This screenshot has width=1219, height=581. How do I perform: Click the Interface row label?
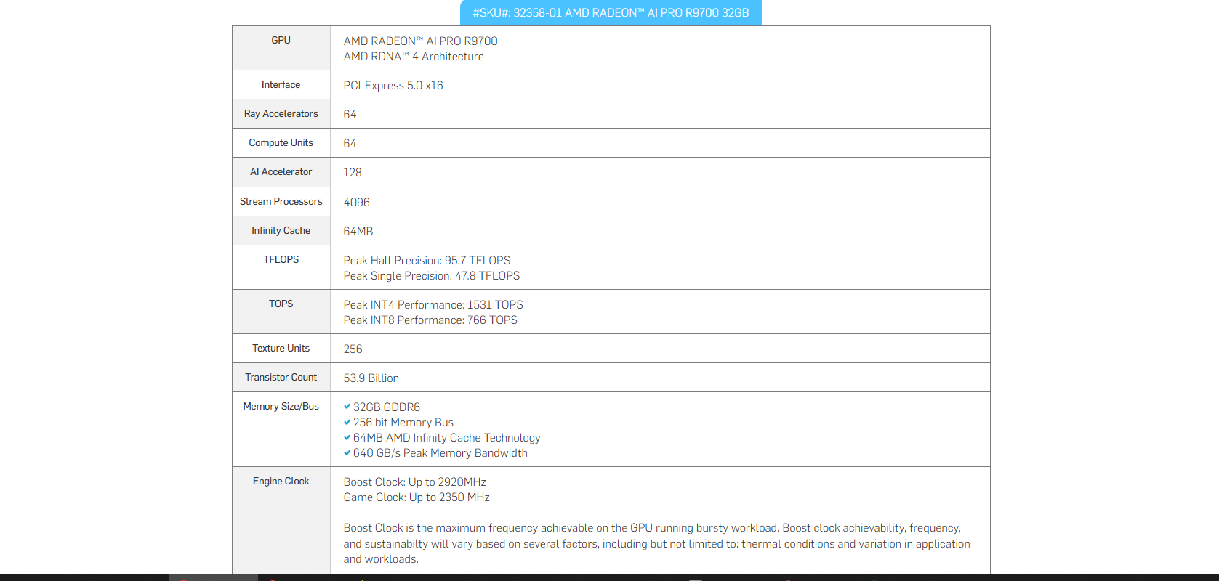click(x=281, y=85)
